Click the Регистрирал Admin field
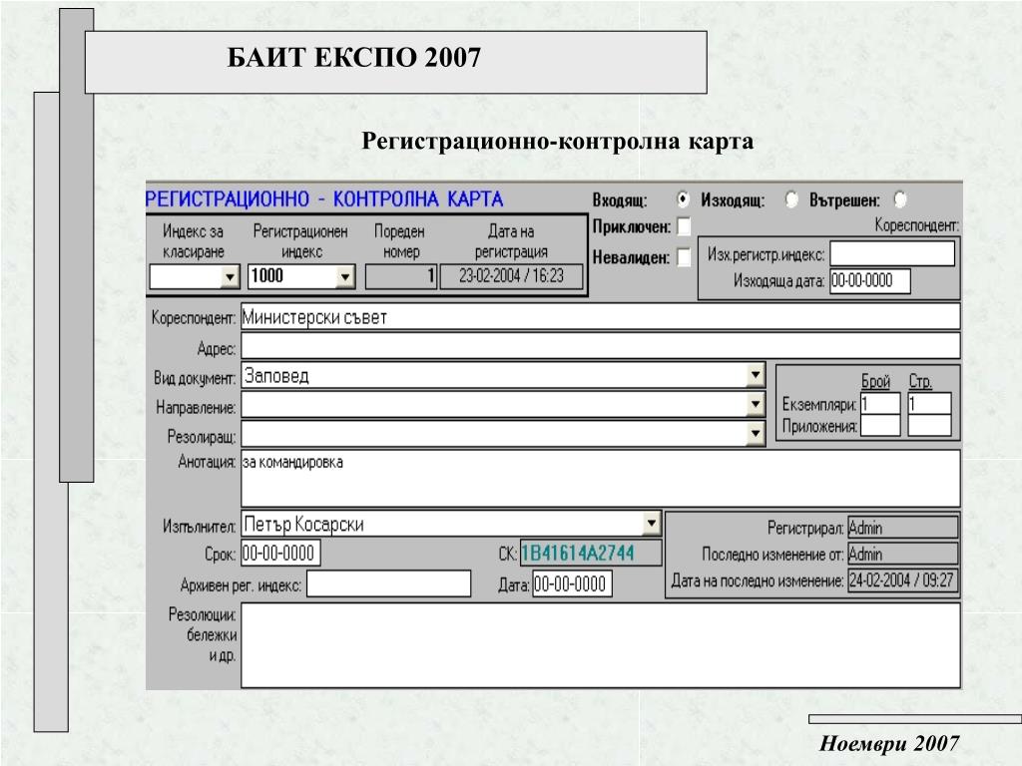Viewport: 1022px width, 766px height. [902, 528]
